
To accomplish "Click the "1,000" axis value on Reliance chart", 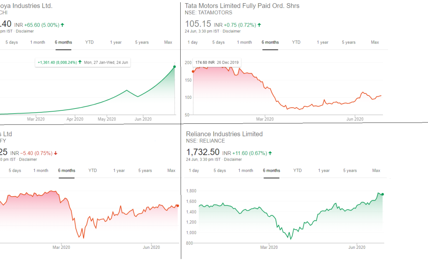I will tap(191, 233).
